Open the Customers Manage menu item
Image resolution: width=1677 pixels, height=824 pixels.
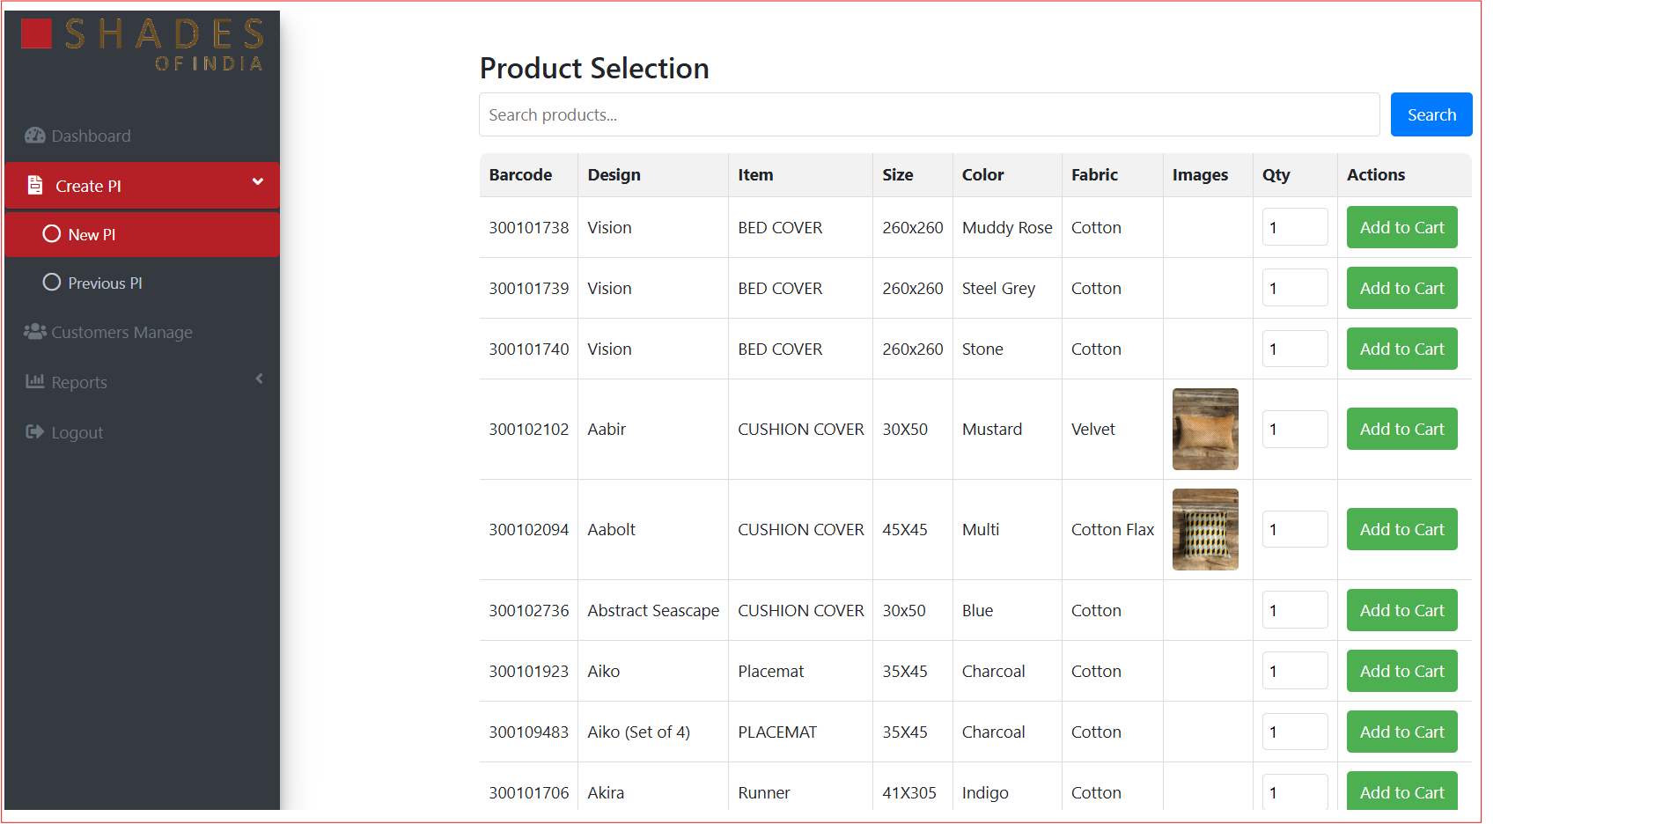[121, 333]
